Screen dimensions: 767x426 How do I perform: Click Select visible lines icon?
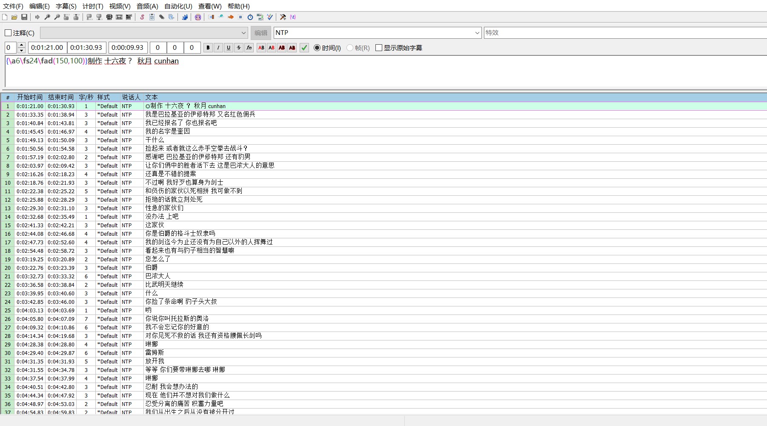pyautogui.click(x=109, y=17)
